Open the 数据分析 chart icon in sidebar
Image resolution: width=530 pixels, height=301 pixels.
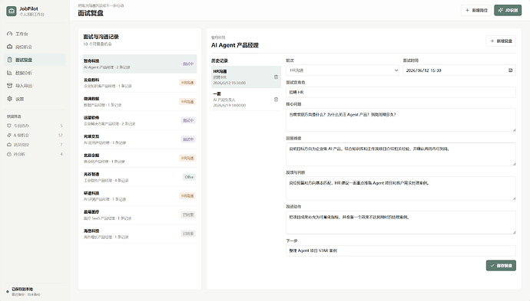pos(9,73)
